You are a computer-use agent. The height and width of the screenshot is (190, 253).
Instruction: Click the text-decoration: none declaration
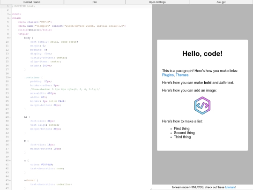click(x=47, y=168)
